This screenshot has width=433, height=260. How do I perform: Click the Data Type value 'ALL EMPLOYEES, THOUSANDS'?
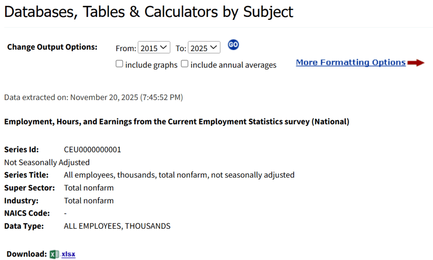117,226
